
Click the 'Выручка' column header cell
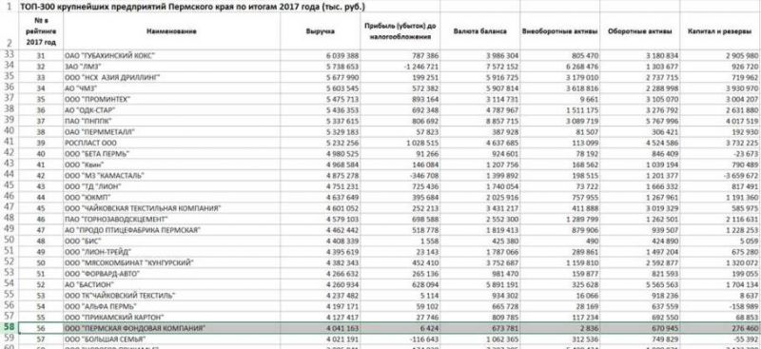320,31
